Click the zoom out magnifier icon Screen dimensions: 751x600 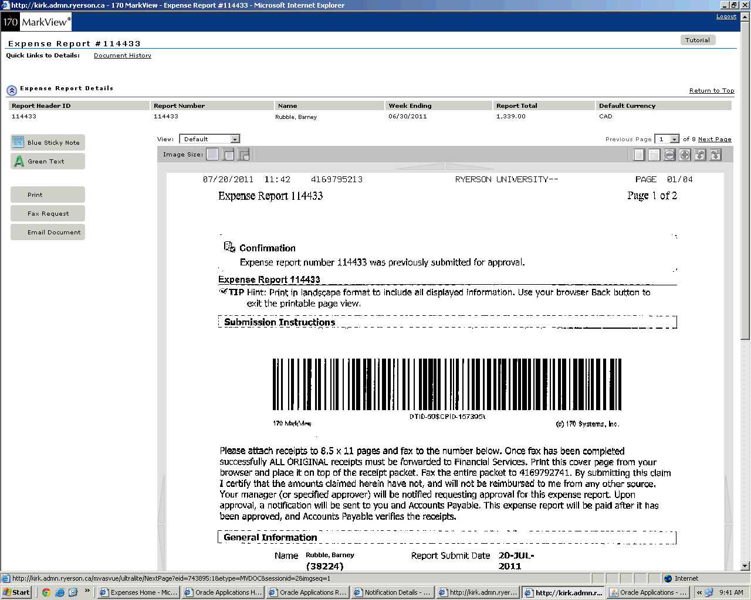[x=669, y=155]
